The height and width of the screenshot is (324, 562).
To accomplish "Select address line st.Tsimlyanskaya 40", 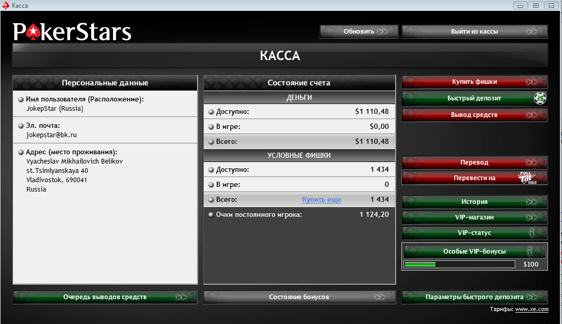I will pos(57,171).
